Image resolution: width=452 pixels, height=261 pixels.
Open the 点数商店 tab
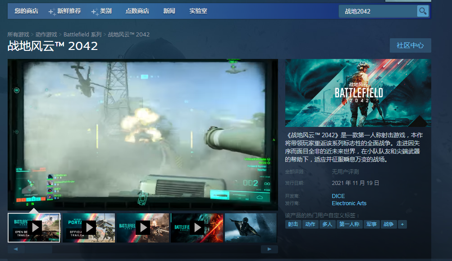click(x=137, y=11)
